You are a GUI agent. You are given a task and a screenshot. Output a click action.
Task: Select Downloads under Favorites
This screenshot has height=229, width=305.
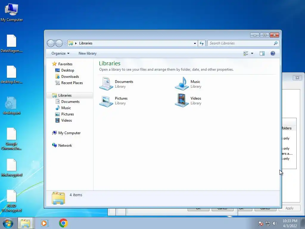click(67, 77)
